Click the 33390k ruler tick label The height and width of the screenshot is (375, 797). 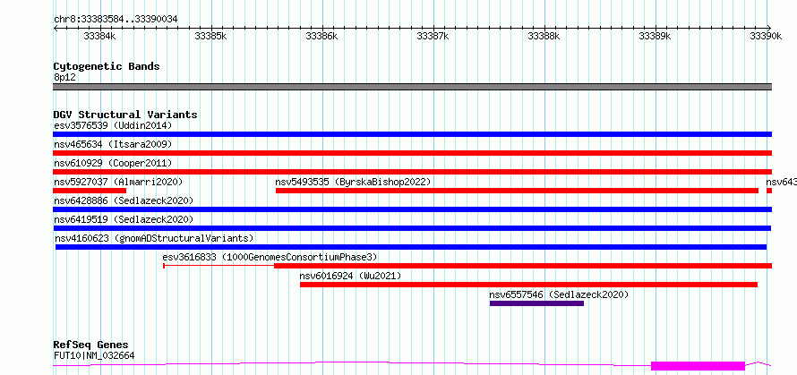coord(766,36)
